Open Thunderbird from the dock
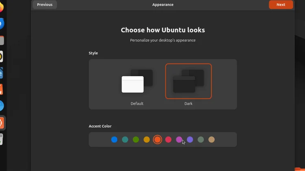The width and height of the screenshot is (305, 171). [2, 24]
